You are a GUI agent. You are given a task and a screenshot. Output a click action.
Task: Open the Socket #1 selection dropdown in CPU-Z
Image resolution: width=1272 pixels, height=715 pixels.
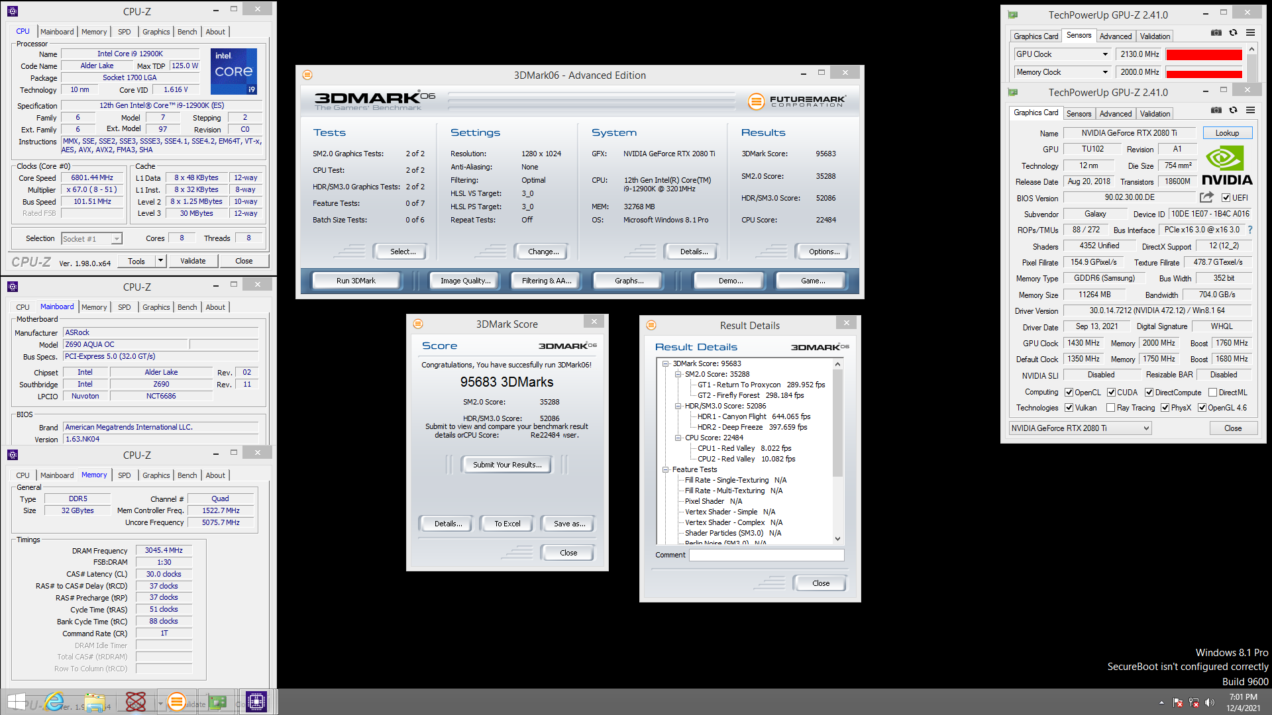click(x=91, y=239)
